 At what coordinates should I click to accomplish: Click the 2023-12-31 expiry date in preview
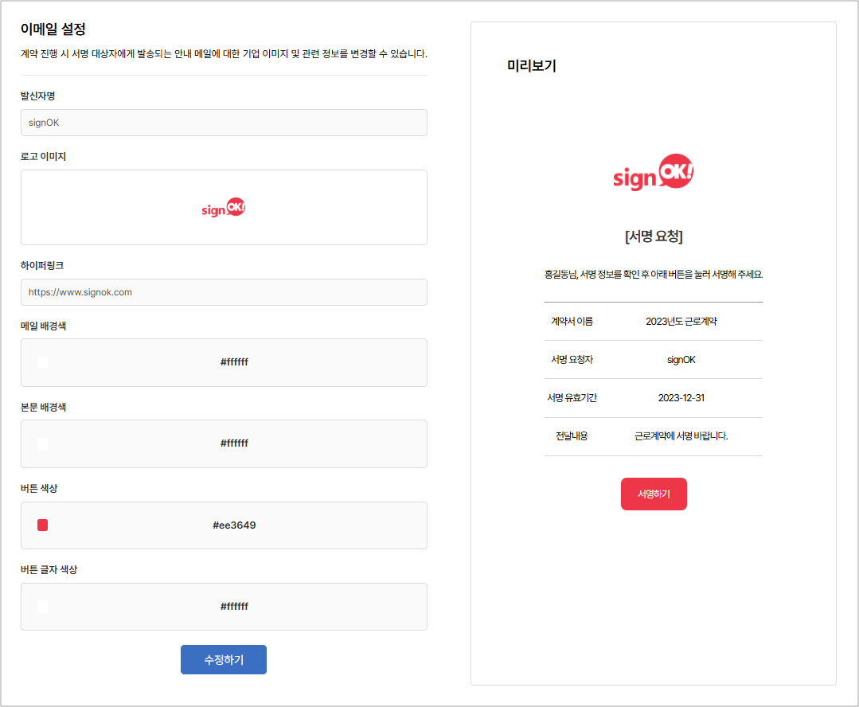tap(681, 398)
